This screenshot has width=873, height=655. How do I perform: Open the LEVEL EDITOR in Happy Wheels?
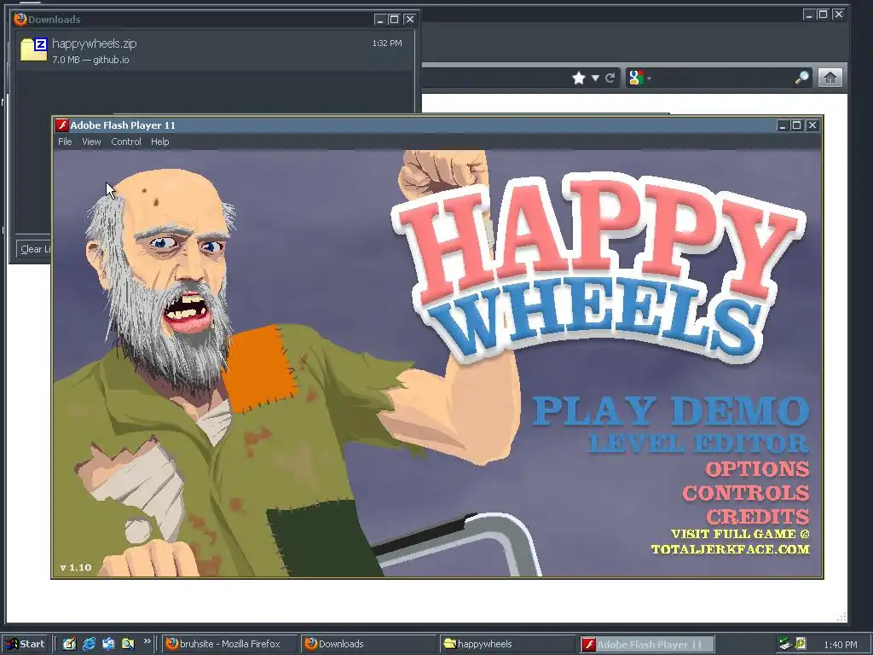pyautogui.click(x=699, y=443)
